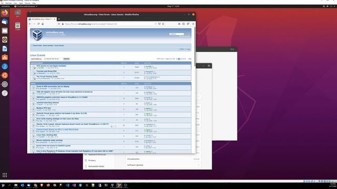Open the VirtualBox View menu
The height and width of the screenshot is (189, 337).
[x=15, y=3]
